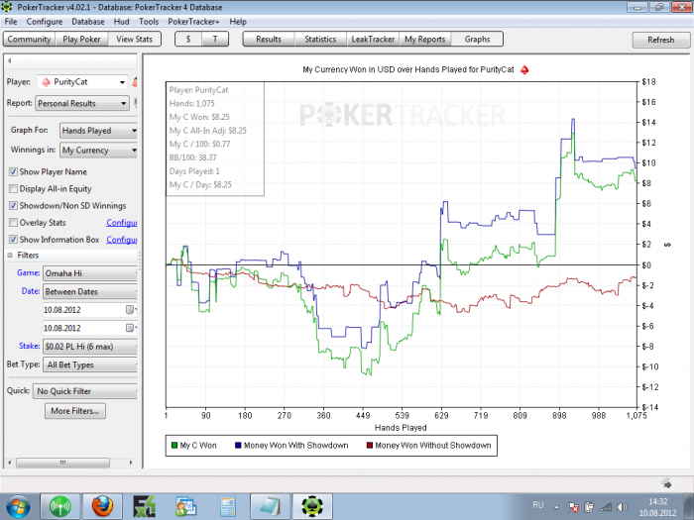694x520 pixels.
Task: Select the View Stats tab
Action: [134, 40]
